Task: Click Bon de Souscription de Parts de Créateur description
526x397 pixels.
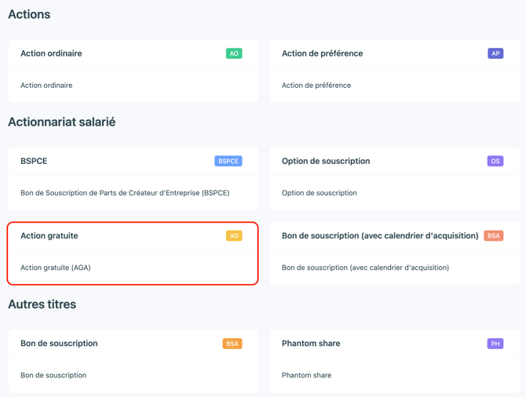Action: (125, 193)
